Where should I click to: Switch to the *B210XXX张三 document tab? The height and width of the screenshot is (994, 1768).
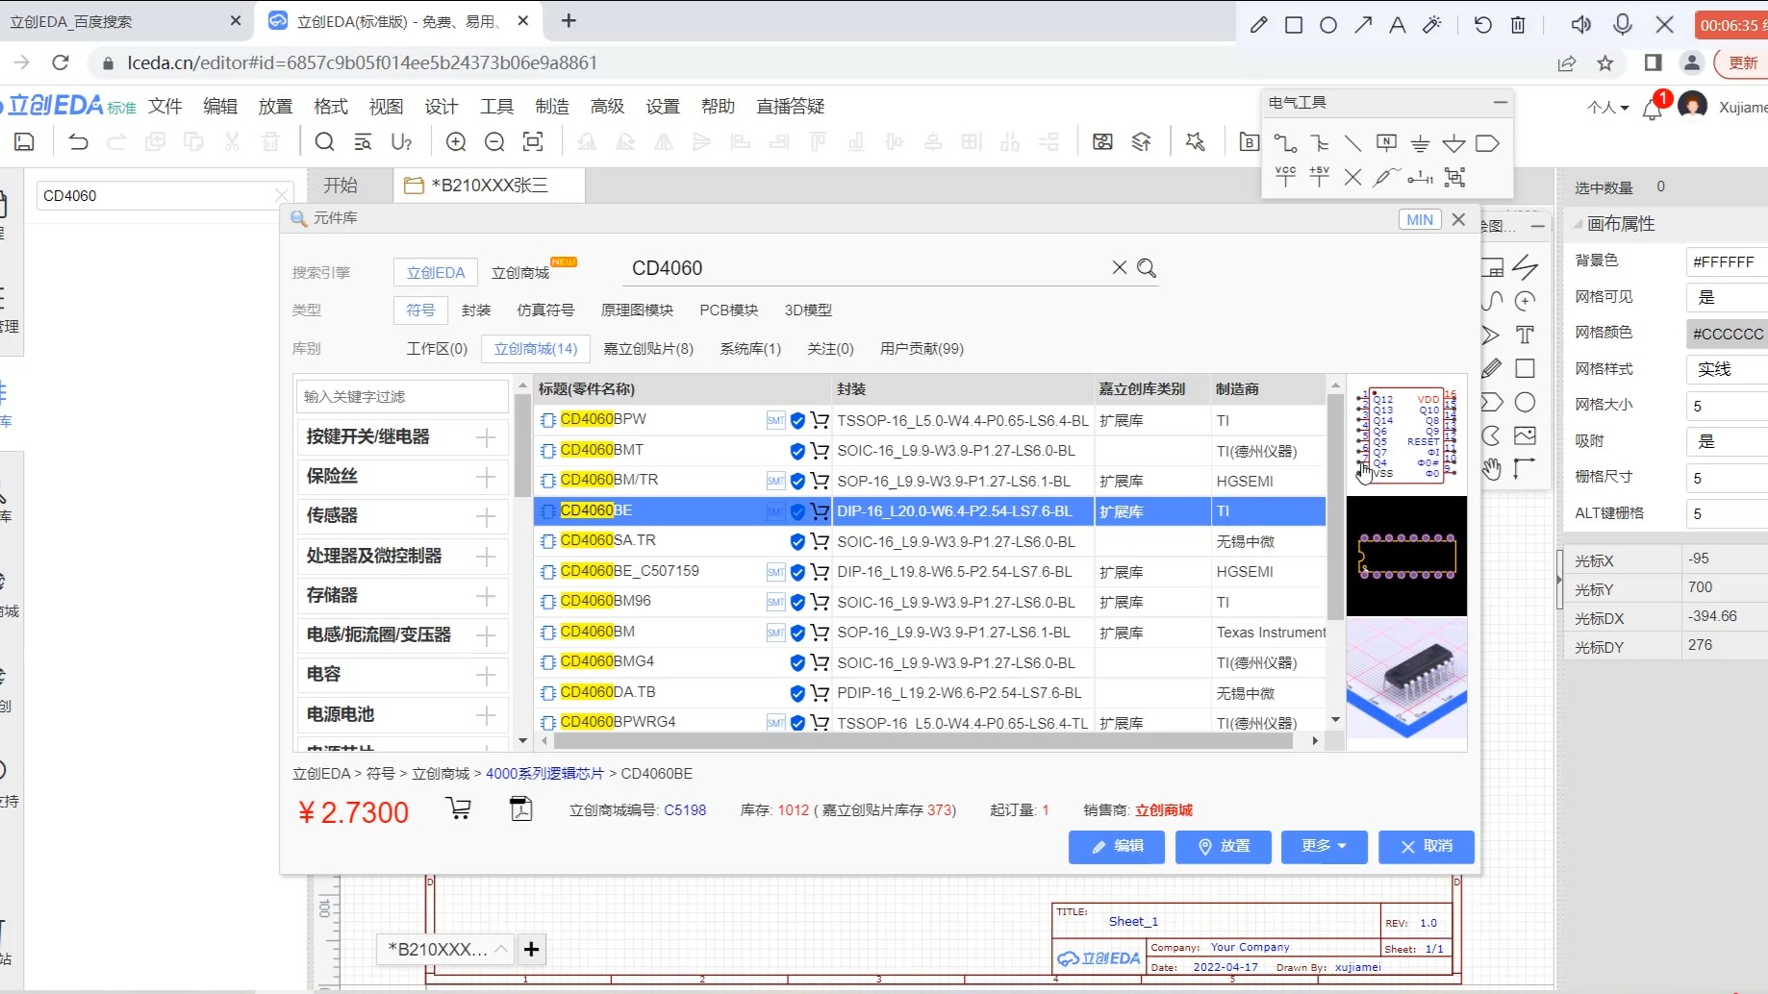click(x=490, y=186)
